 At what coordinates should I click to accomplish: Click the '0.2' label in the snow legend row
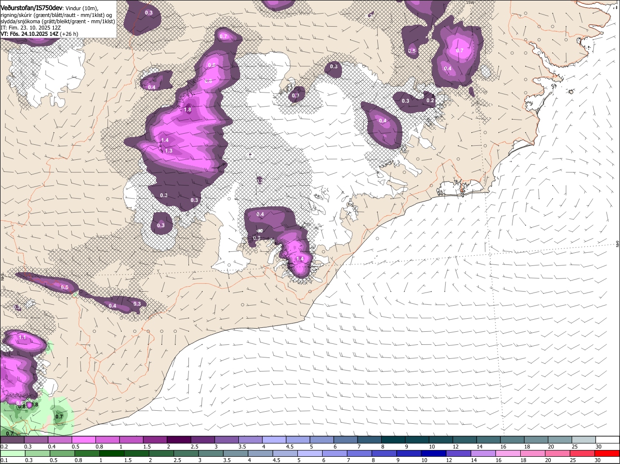coord(4,447)
